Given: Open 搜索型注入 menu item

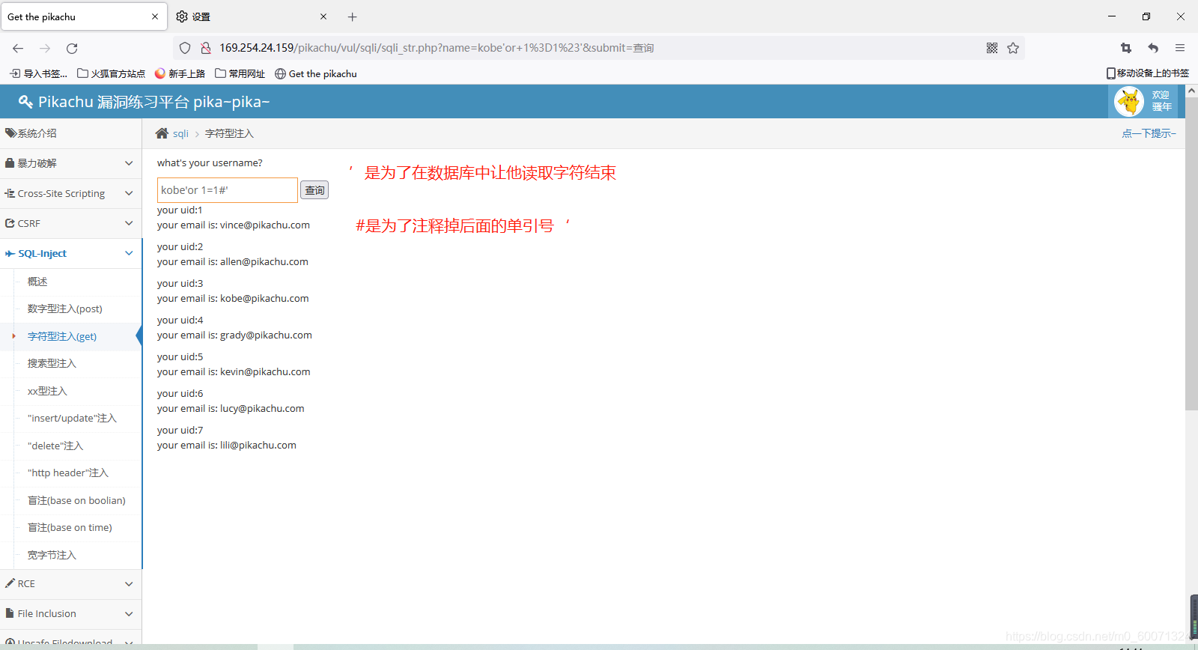Looking at the screenshot, I should click(52, 363).
